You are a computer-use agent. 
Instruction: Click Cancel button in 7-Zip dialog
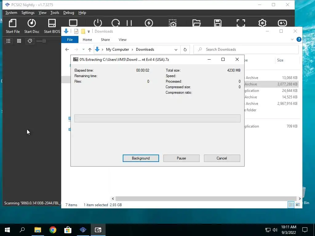(222, 158)
